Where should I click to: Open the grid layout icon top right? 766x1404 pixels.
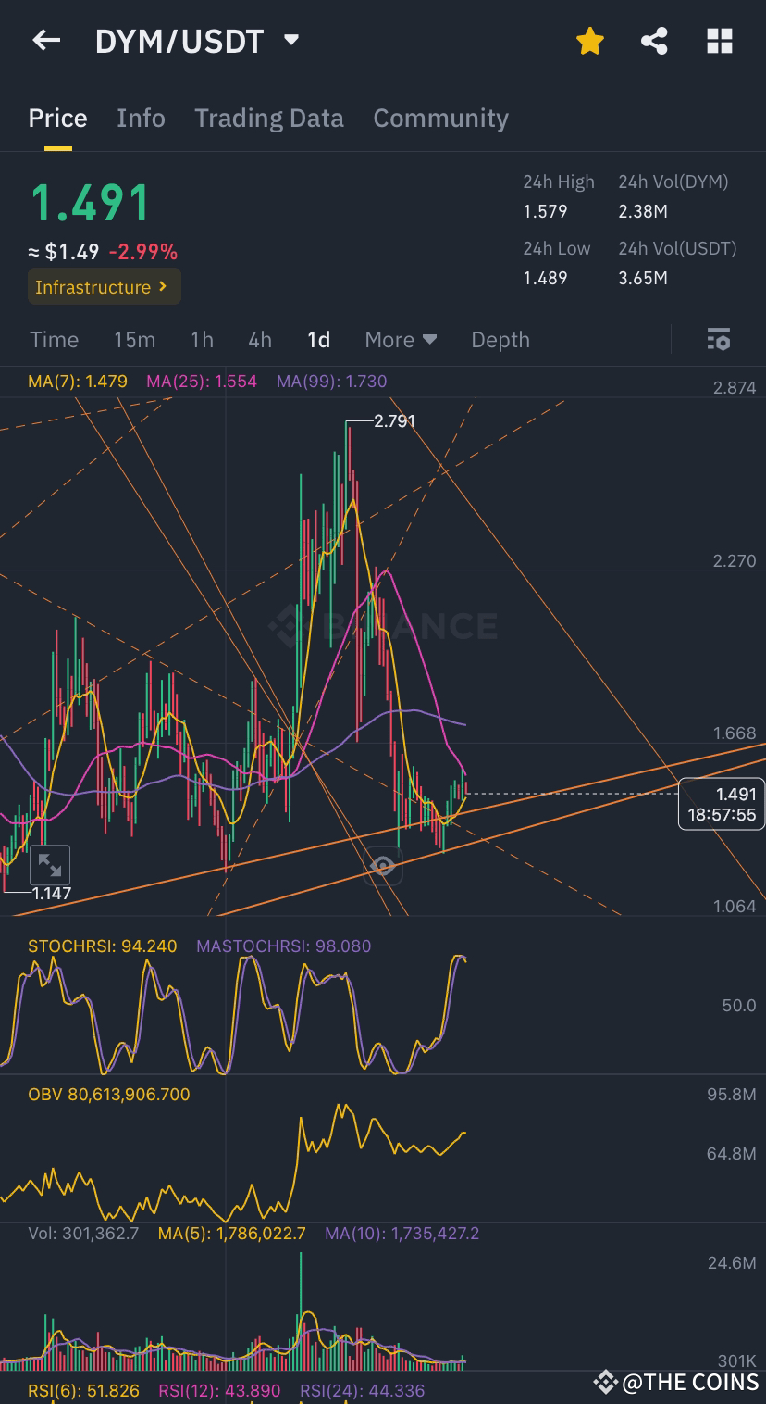(x=720, y=41)
